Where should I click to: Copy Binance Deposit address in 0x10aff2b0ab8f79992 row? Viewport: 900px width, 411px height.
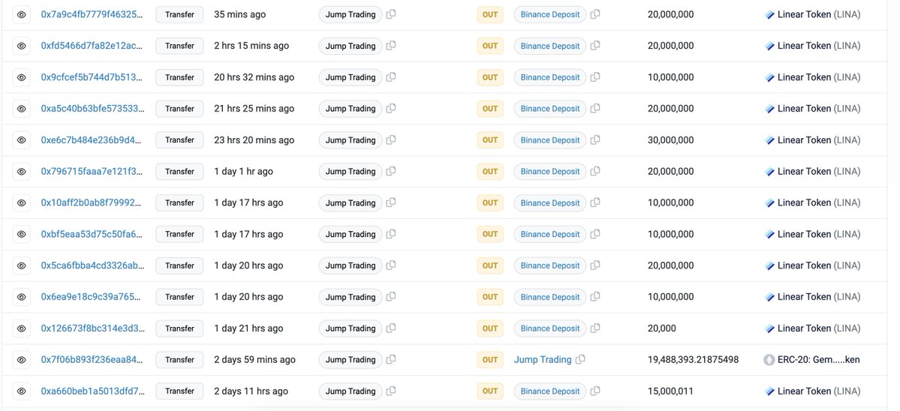click(x=595, y=202)
